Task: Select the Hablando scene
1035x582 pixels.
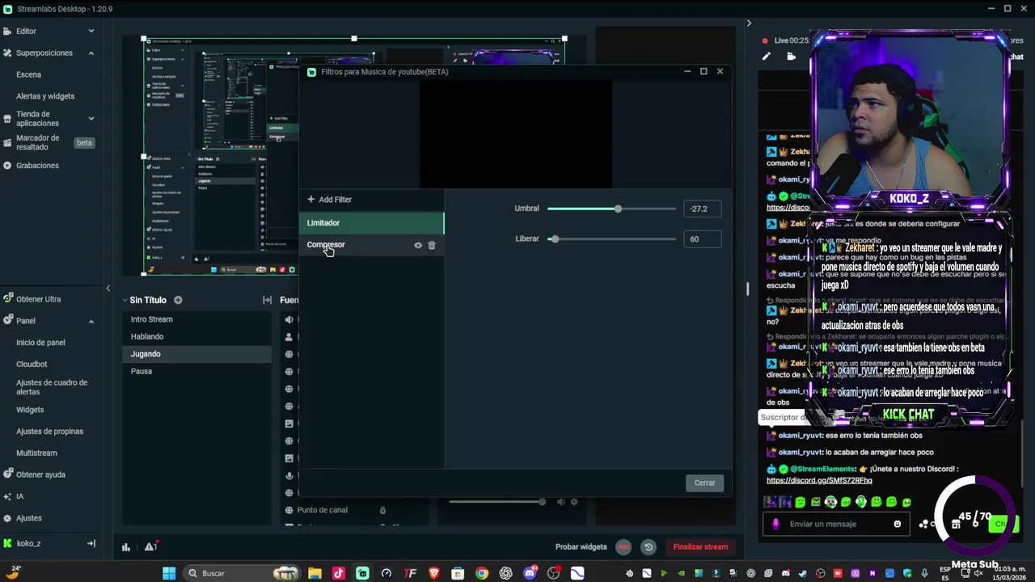Action: [x=196, y=336]
